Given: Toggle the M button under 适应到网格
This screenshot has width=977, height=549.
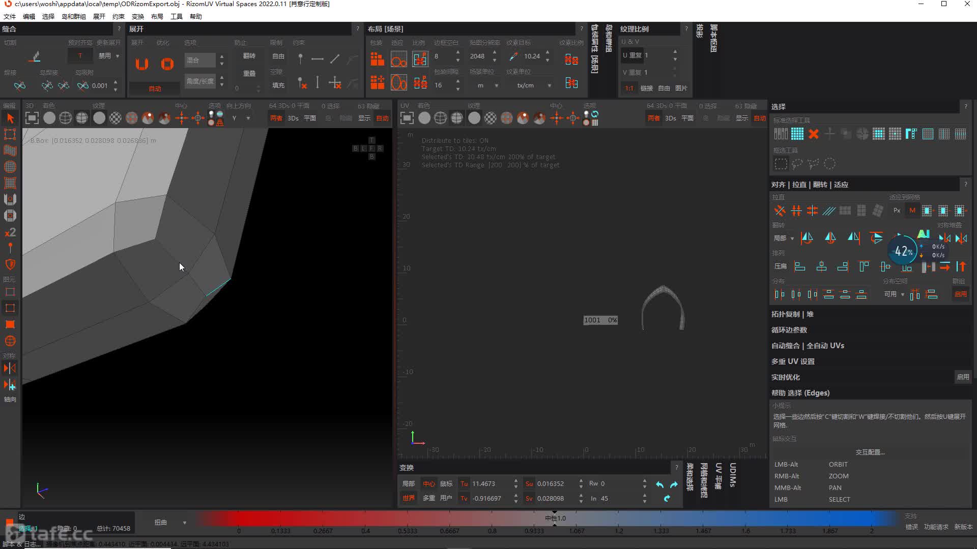Looking at the screenshot, I should click(912, 210).
